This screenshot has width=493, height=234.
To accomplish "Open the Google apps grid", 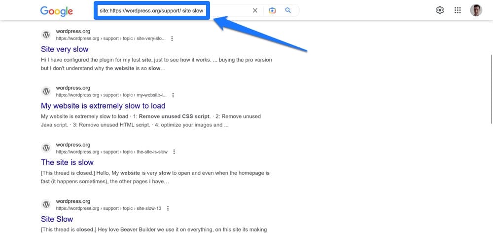I will tap(458, 10).
